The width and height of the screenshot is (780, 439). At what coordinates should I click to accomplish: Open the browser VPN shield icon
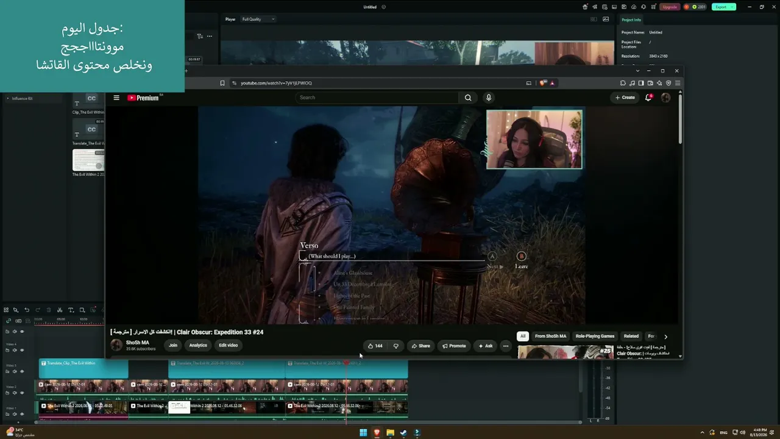tap(668, 83)
